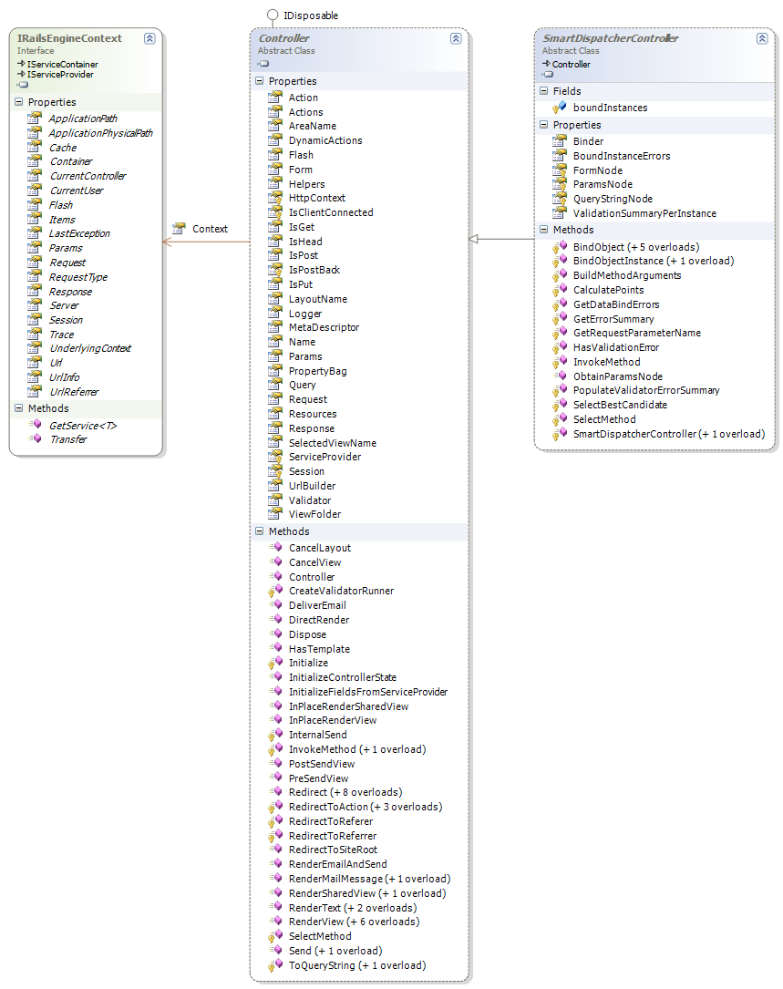
Task: Collapse the IRailsEngineContext class box
Action: [149, 38]
